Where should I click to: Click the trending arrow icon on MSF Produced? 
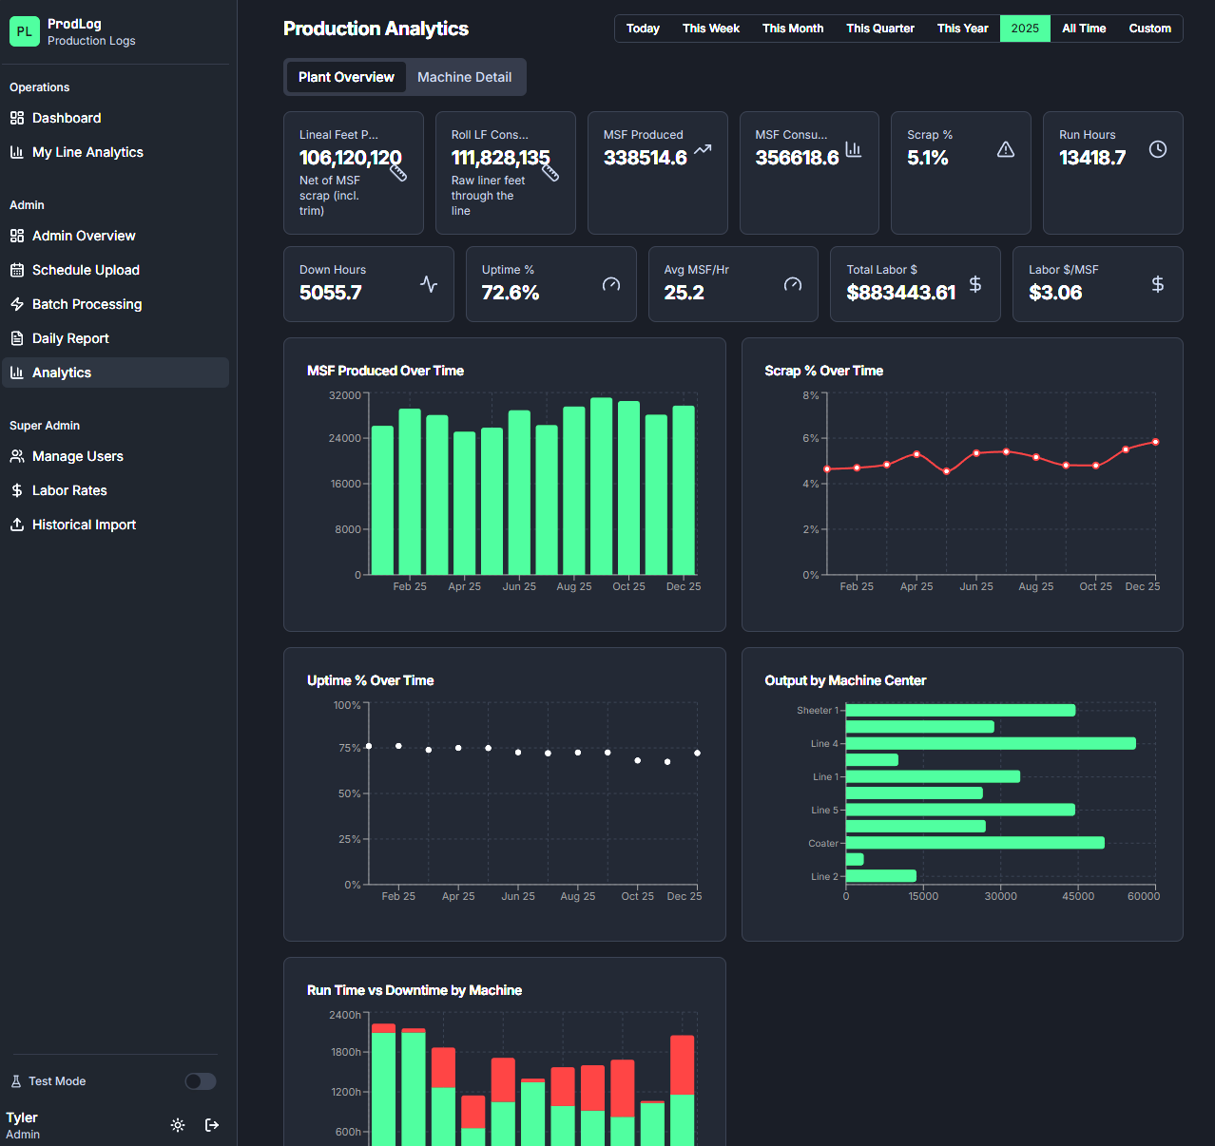pyautogui.click(x=703, y=149)
